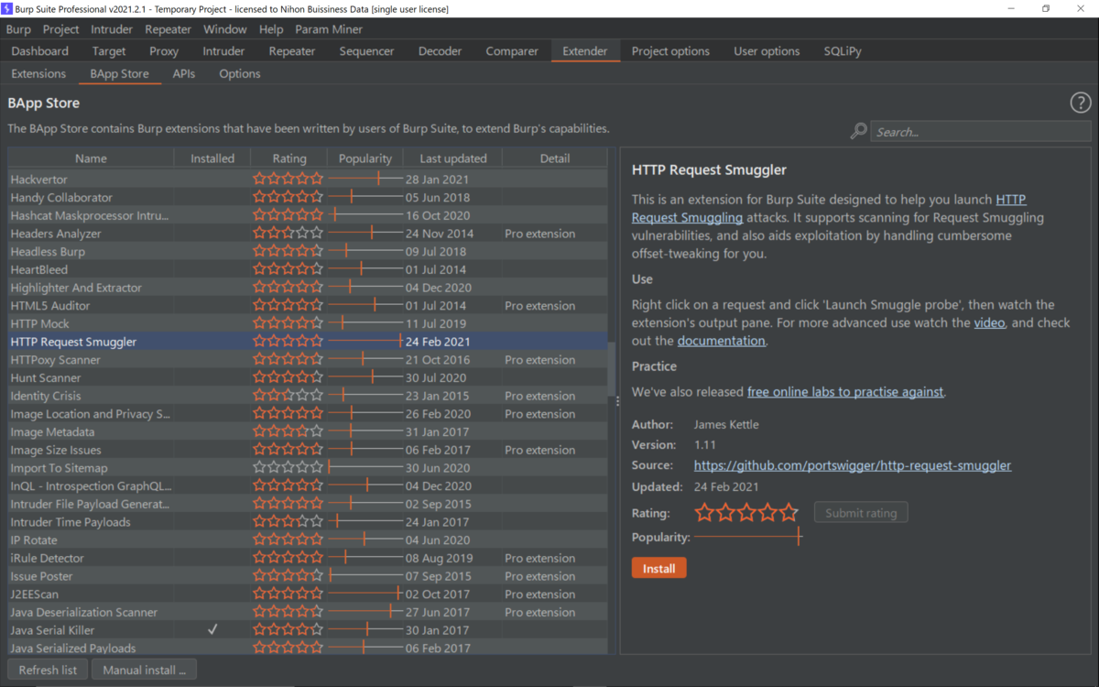
Task: Open the SQLiPy tab
Action: click(843, 51)
